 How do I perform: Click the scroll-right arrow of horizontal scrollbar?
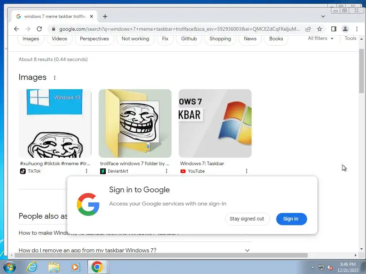click(356, 255)
